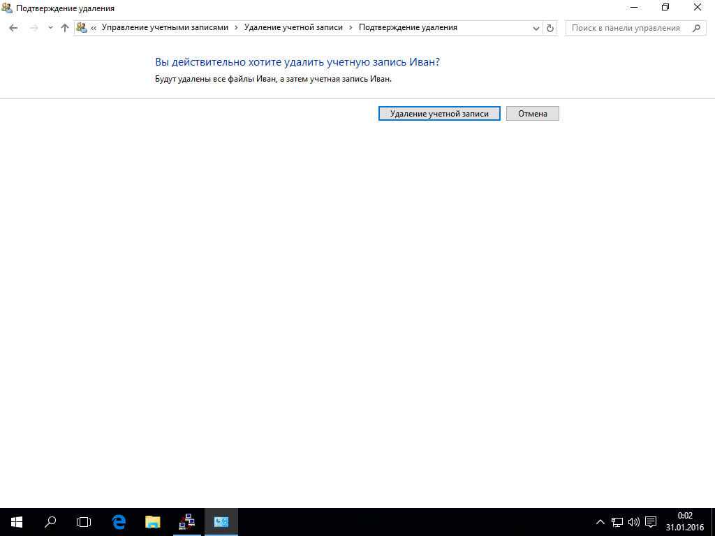This screenshot has width=715, height=536.
Task: Go to "Удаление учетной записи" breadcrumb
Action: coord(293,28)
